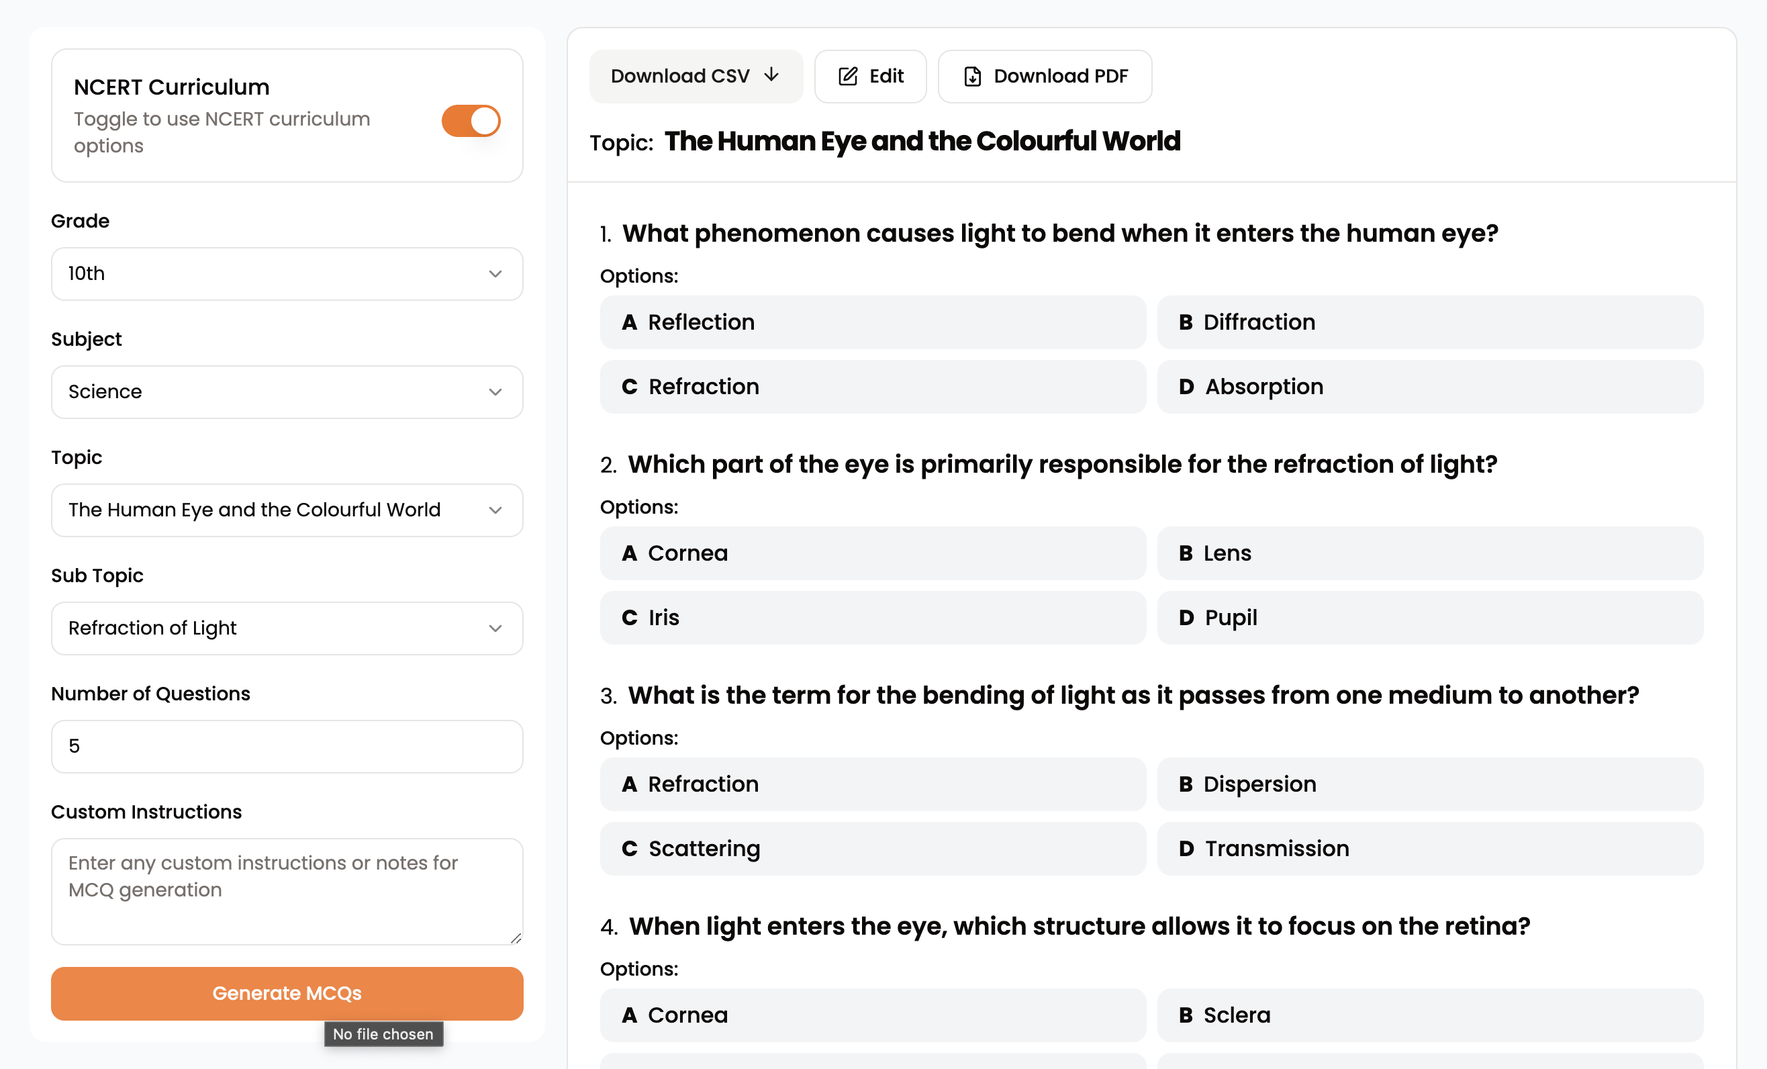Click the Generate MCQs button
1767x1069 pixels.
[287, 993]
